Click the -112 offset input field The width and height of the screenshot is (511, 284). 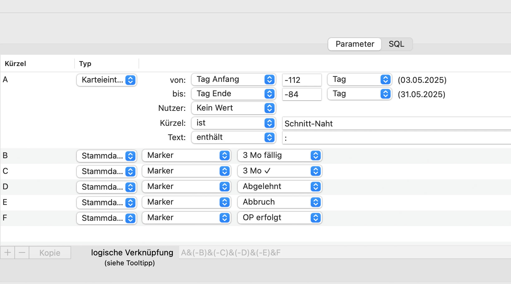pyautogui.click(x=302, y=80)
